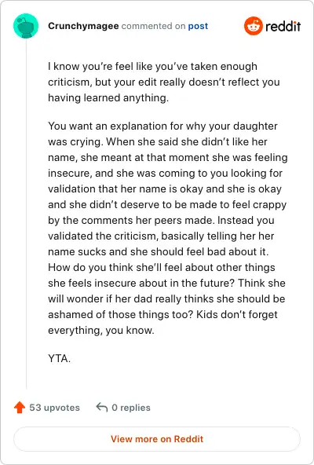Click the vertical thread line under avatar
This screenshot has width=314, height=465.
click(26, 214)
